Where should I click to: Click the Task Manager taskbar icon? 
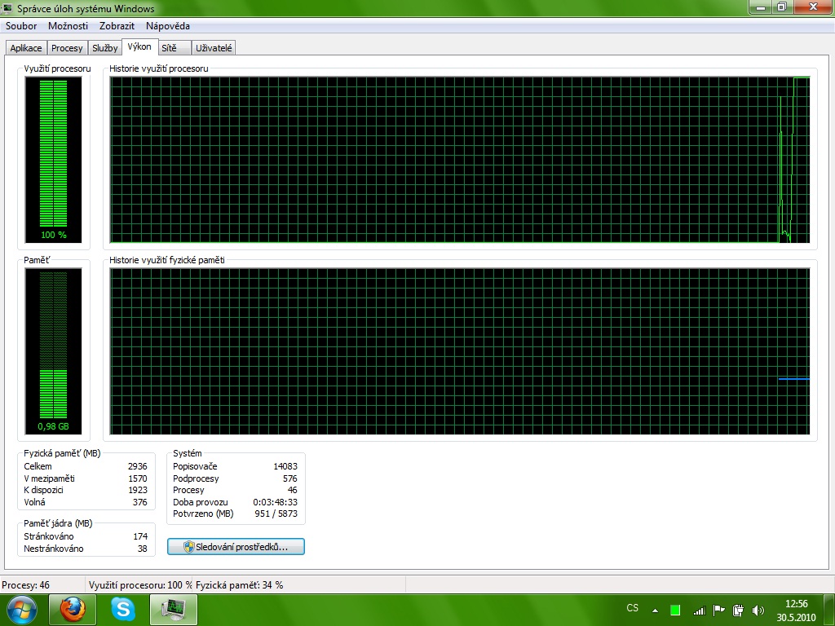pos(174,609)
